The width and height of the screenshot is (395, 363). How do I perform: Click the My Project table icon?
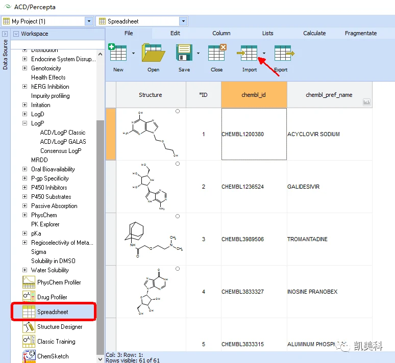coord(6,21)
